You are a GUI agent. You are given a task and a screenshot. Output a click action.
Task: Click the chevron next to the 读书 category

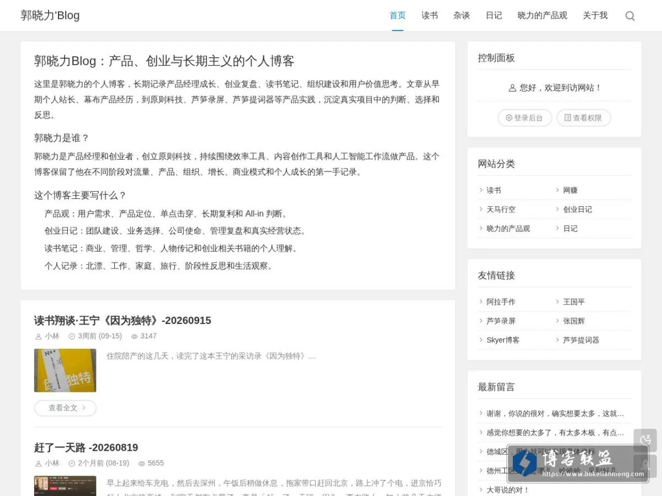(x=481, y=190)
